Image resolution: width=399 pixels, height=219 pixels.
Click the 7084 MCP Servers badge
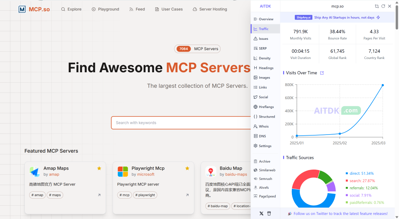pos(197,49)
